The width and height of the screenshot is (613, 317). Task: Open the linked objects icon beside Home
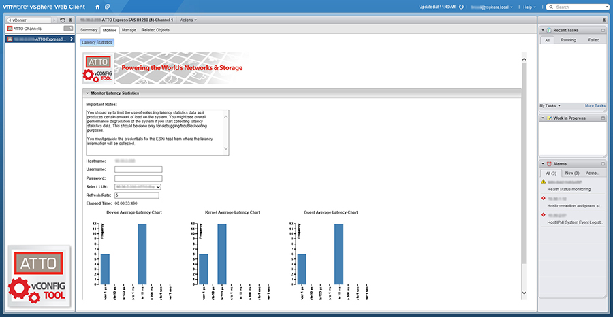[x=107, y=7]
